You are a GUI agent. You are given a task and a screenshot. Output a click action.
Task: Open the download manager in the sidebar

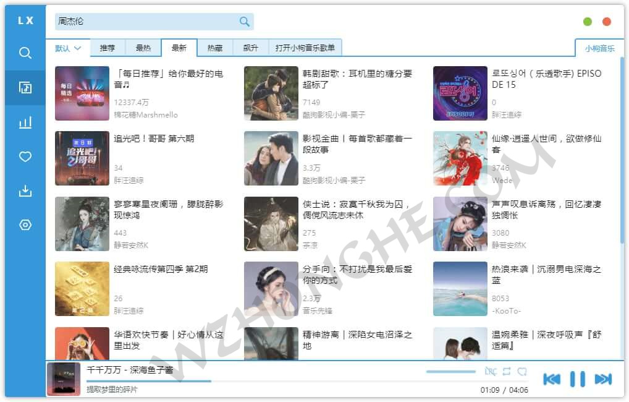click(25, 190)
